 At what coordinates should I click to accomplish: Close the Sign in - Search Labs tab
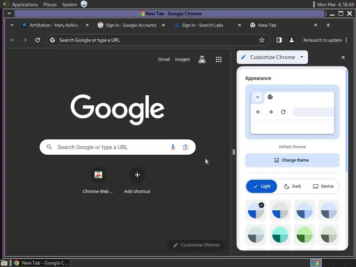click(x=240, y=25)
